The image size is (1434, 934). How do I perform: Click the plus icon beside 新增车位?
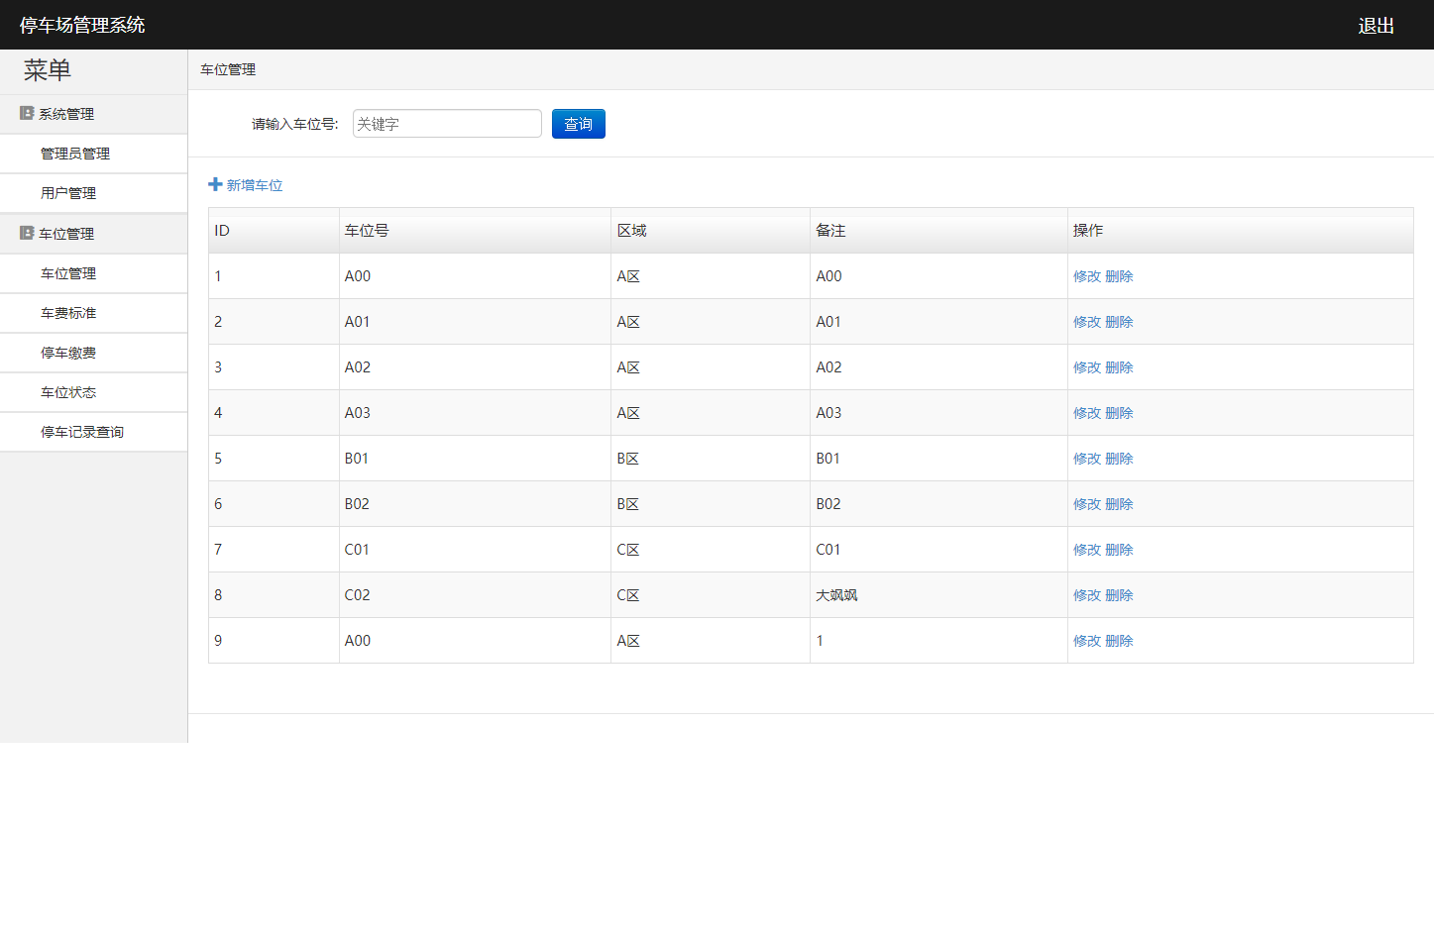pyautogui.click(x=215, y=184)
